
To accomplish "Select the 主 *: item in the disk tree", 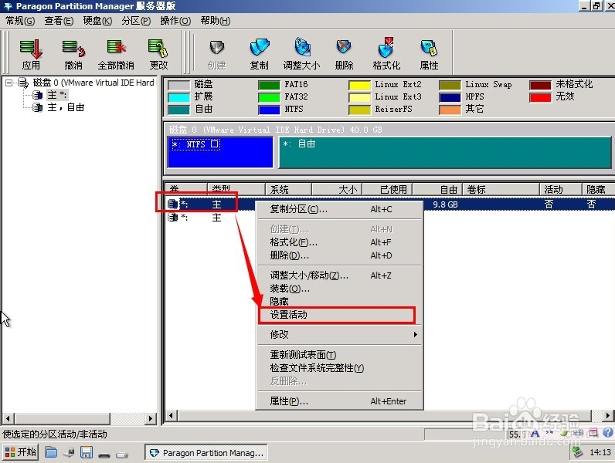I will coord(57,95).
